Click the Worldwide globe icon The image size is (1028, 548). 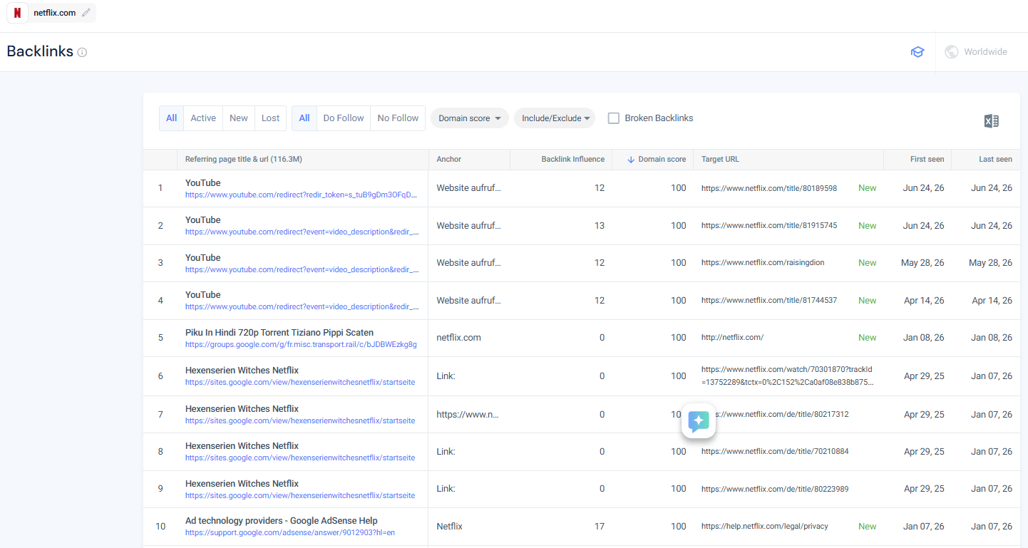click(951, 52)
